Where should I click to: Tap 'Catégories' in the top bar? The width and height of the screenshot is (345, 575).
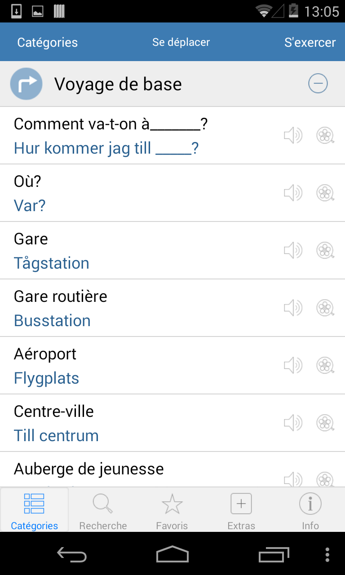(x=48, y=43)
